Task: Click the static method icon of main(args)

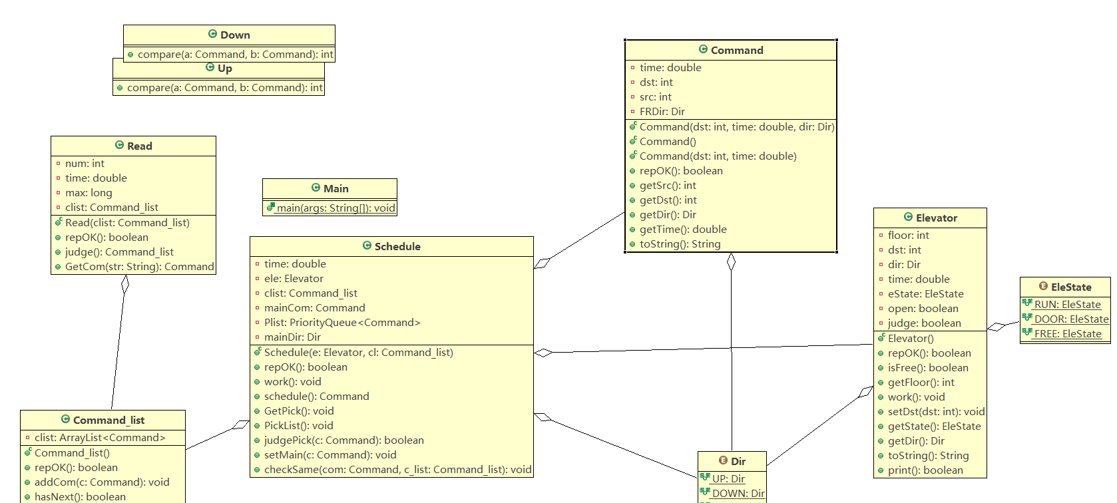Action: (271, 207)
